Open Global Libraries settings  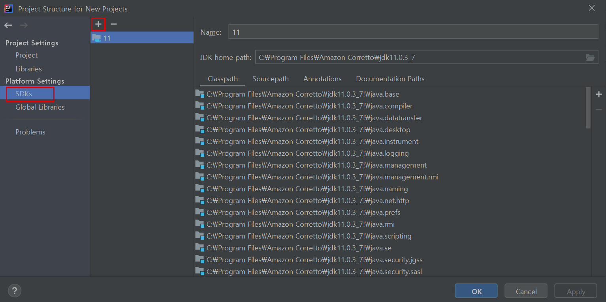coord(40,107)
